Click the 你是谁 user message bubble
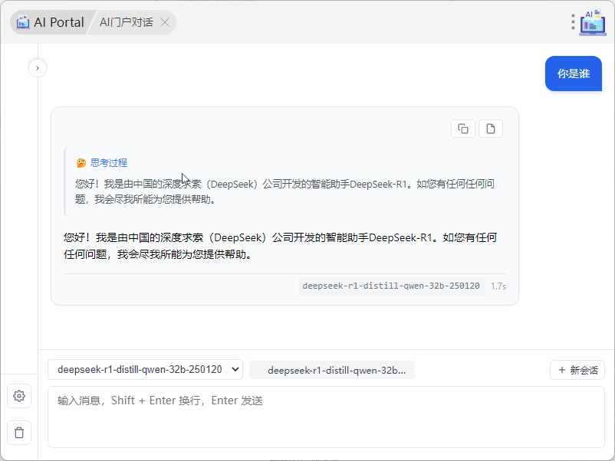Image resolution: width=615 pixels, height=461 pixels. pos(574,74)
